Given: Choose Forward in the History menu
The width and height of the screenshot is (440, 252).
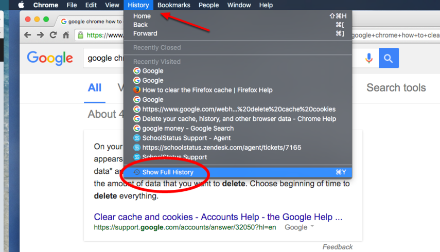Looking at the screenshot, I should coord(238,33).
